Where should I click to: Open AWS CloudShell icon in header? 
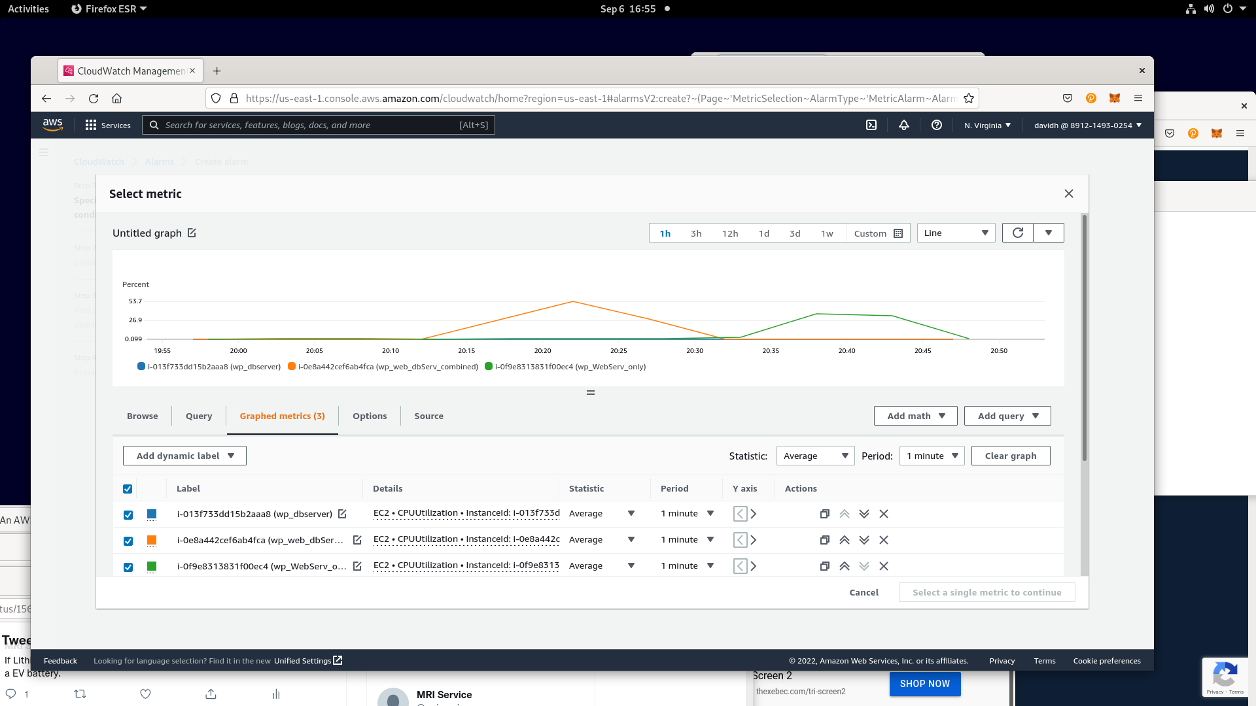pyautogui.click(x=871, y=125)
